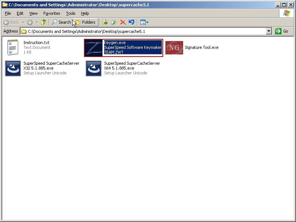This screenshot has width=296, height=222.
Task: Close the supercache5.1 Explorer window
Action: [291, 5]
